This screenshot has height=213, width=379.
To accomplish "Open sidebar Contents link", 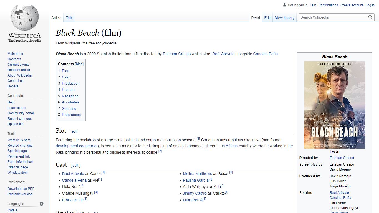I will (14, 59).
